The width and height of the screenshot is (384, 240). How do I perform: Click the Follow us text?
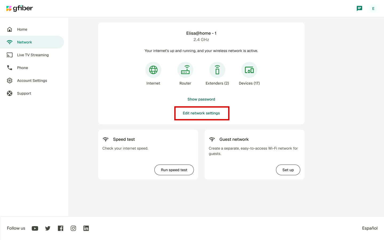click(x=16, y=228)
